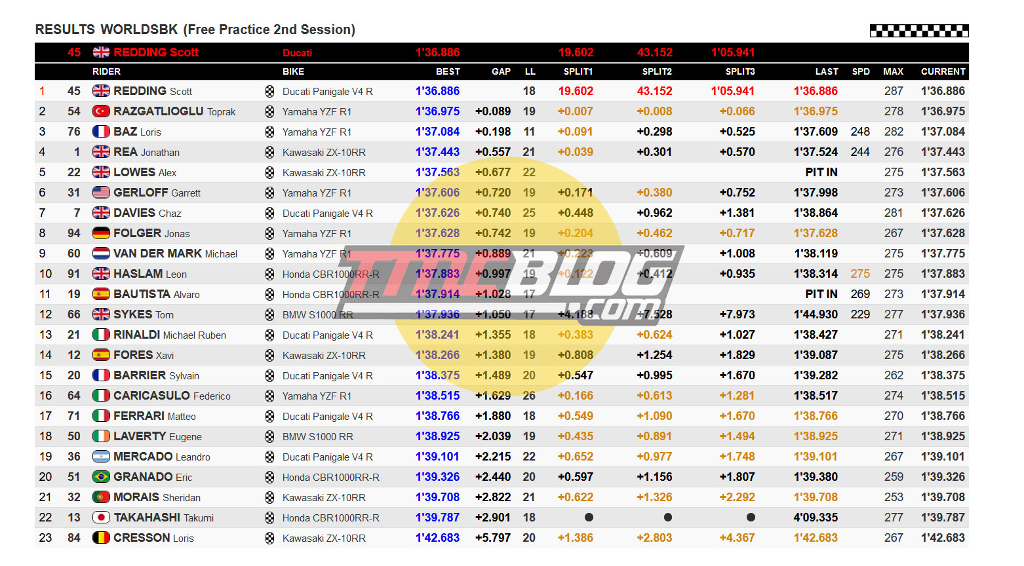Image resolution: width=1024 pixels, height=566 pixels.
Task: Select rider name 'TAKAHASHI Takumi'
Action: (164, 518)
